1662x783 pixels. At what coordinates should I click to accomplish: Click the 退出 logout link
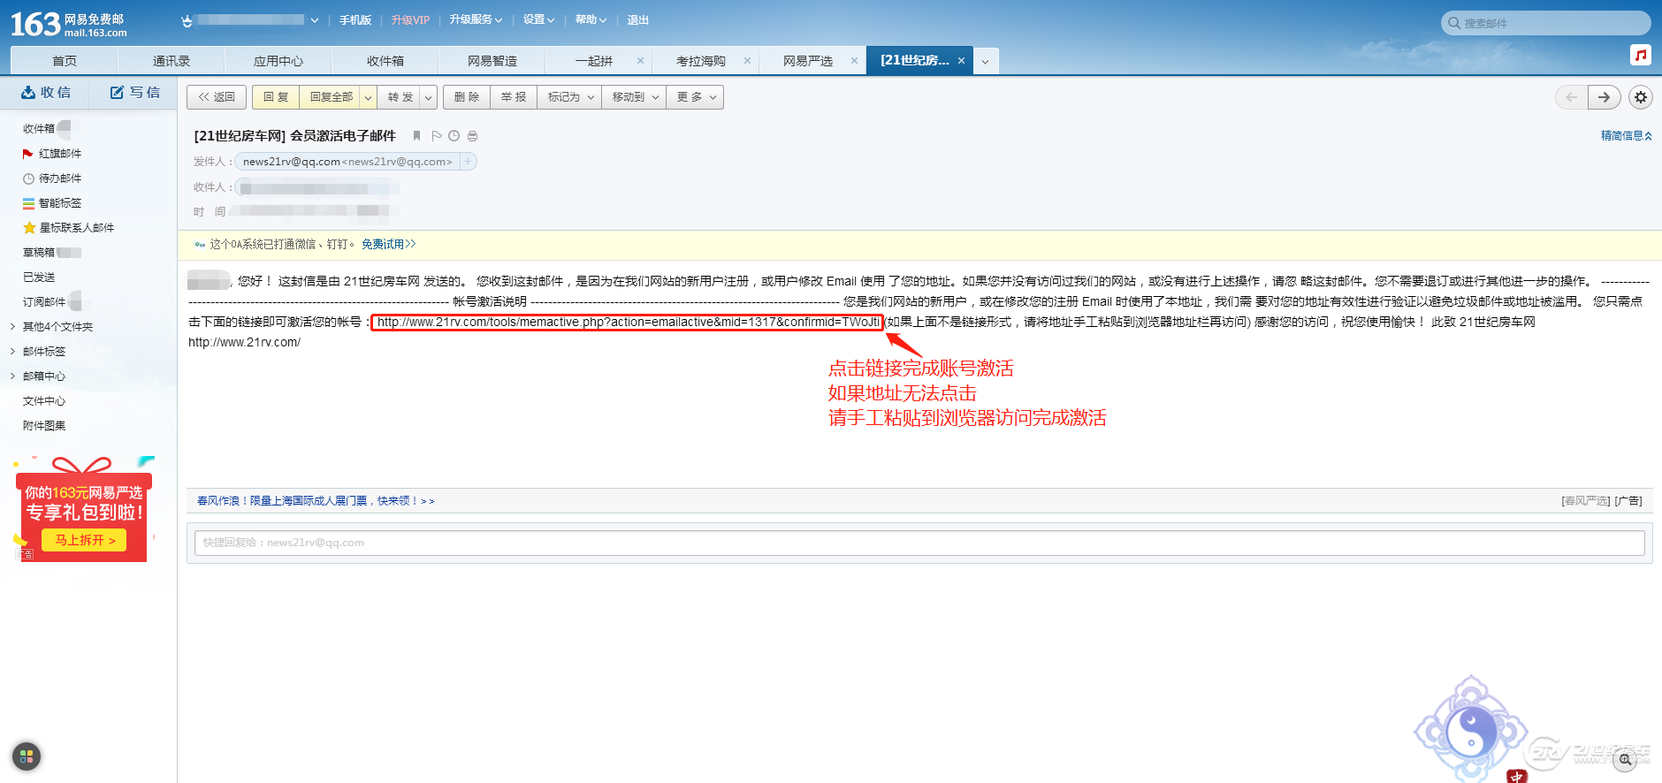(x=638, y=19)
